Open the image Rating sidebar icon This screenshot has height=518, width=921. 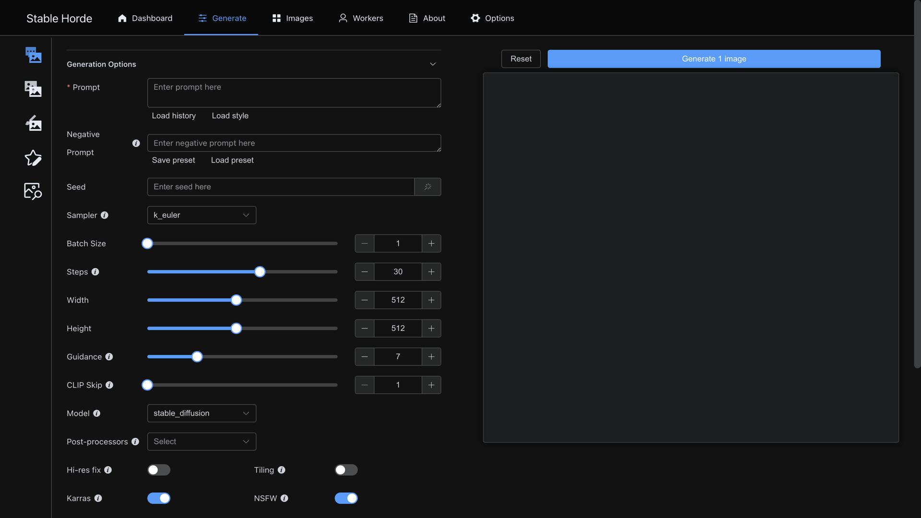[x=33, y=157]
